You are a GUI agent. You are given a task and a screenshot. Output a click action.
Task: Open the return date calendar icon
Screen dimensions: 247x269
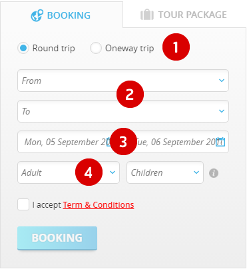(220, 142)
